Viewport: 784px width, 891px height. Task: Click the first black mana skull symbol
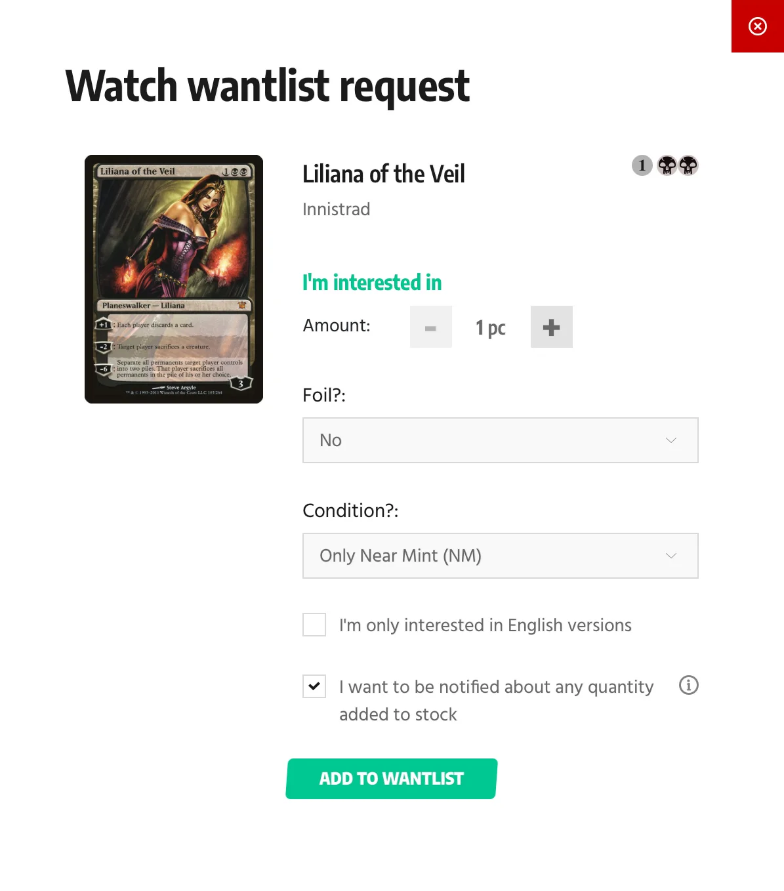pyautogui.click(x=667, y=165)
